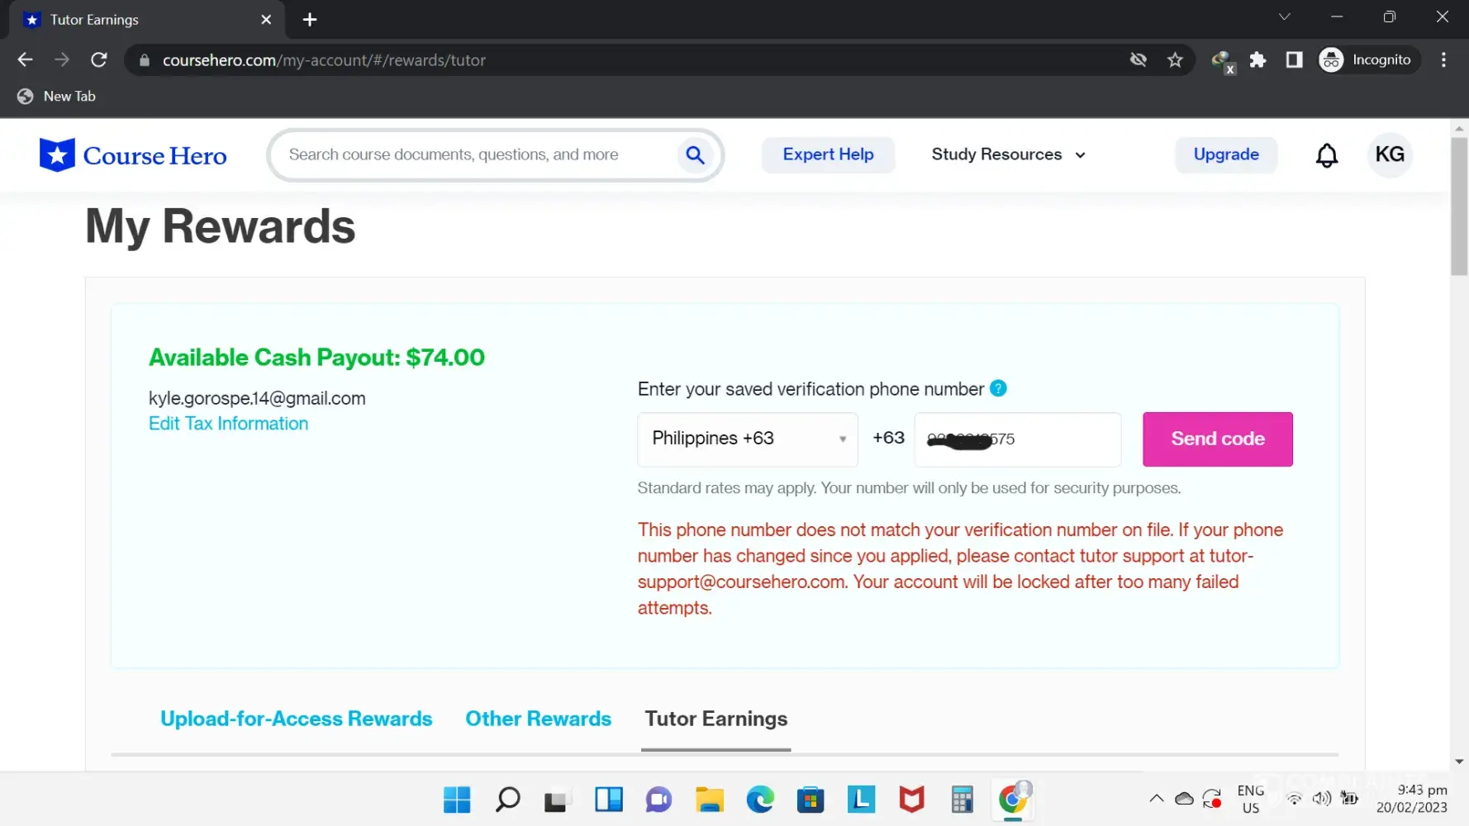Open Windows taskbar search
1469x826 pixels.
tap(507, 800)
